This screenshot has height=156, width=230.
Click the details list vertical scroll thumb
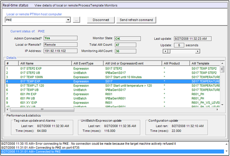point(222,69)
